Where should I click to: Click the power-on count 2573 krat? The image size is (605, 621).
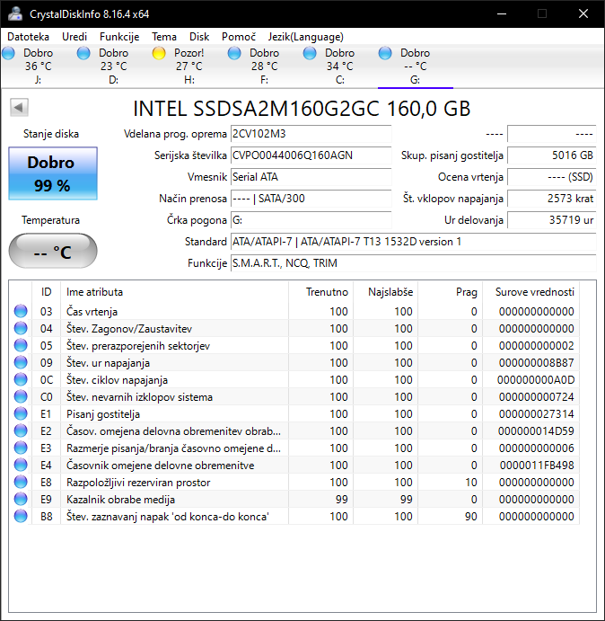point(551,199)
